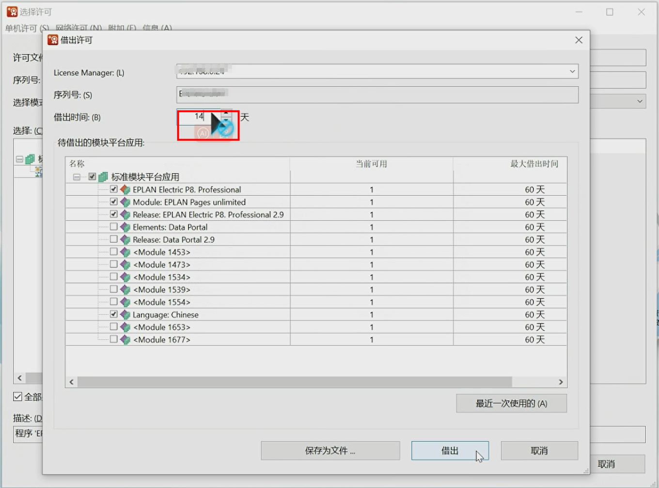Click the Release: EPLAN Electric P8. Professional 2.9 icon

[125, 215]
